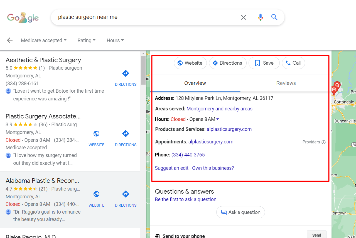Clear search text with the X icon
The height and width of the screenshot is (238, 356).
point(244,17)
